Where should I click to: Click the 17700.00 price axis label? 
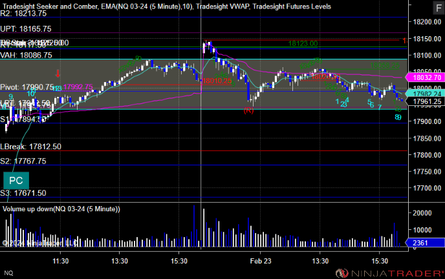427,188
